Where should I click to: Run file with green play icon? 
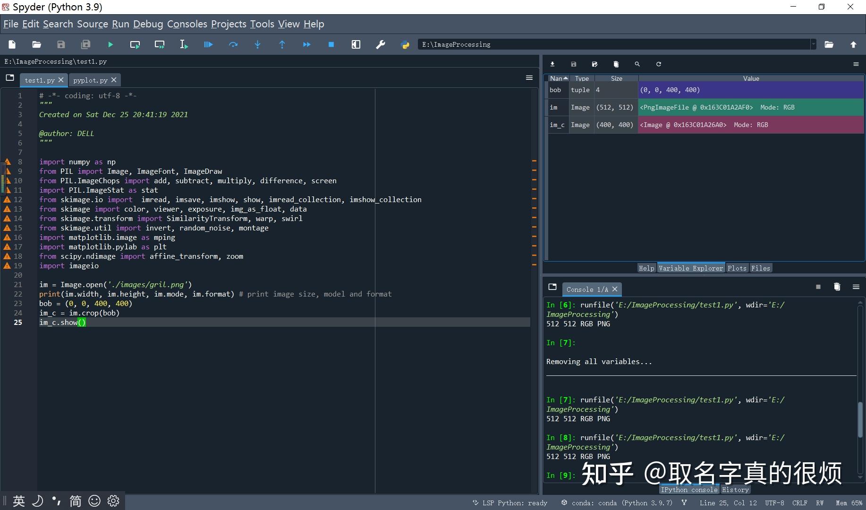(110, 44)
